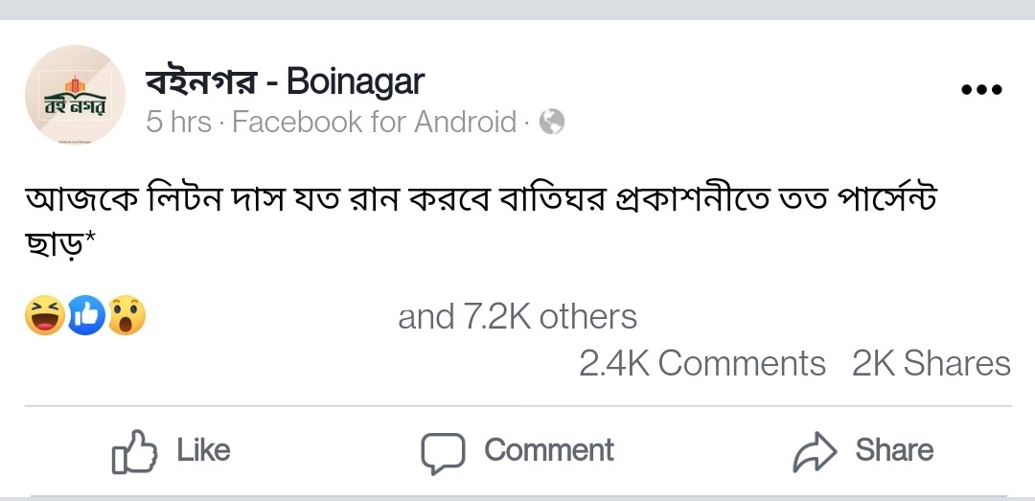Click the speech bubble comment icon

(442, 451)
